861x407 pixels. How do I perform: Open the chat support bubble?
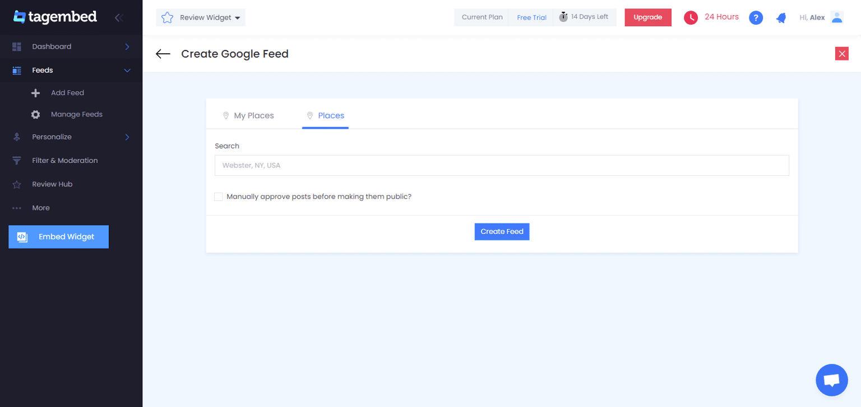tap(831, 380)
